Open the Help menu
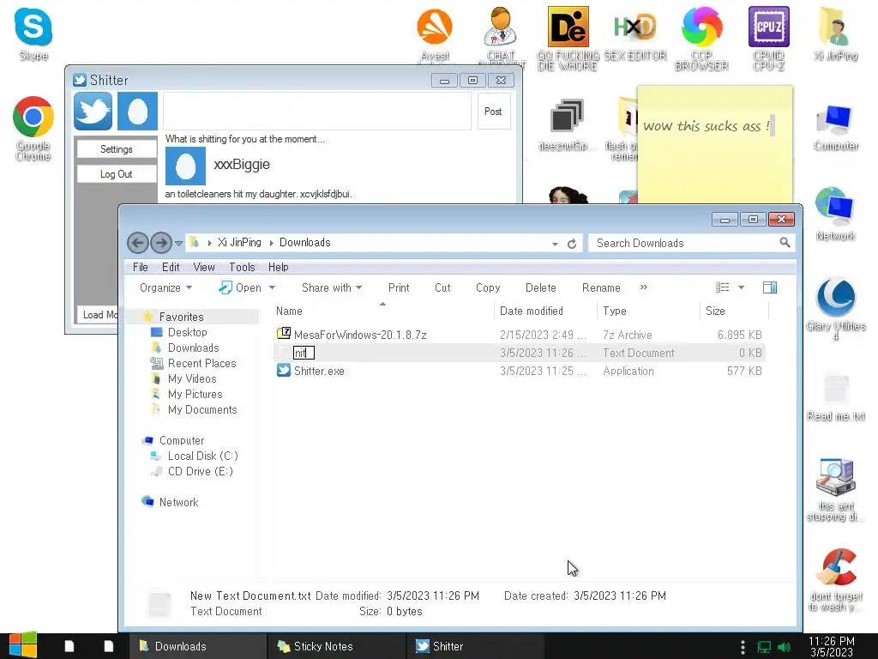The image size is (878, 659). tap(279, 268)
